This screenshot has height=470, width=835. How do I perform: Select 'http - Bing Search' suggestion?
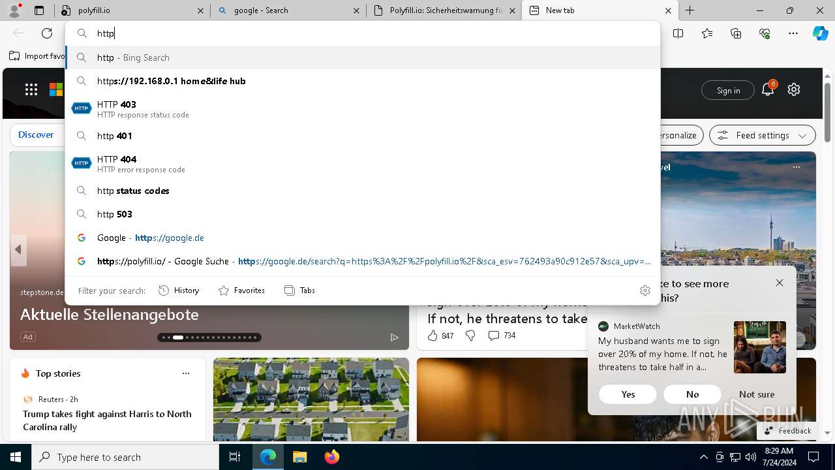pyautogui.click(x=363, y=57)
